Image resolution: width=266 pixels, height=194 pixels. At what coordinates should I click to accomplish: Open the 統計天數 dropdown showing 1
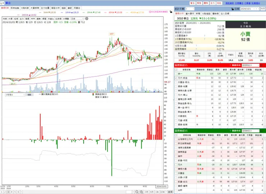coord(190,9)
